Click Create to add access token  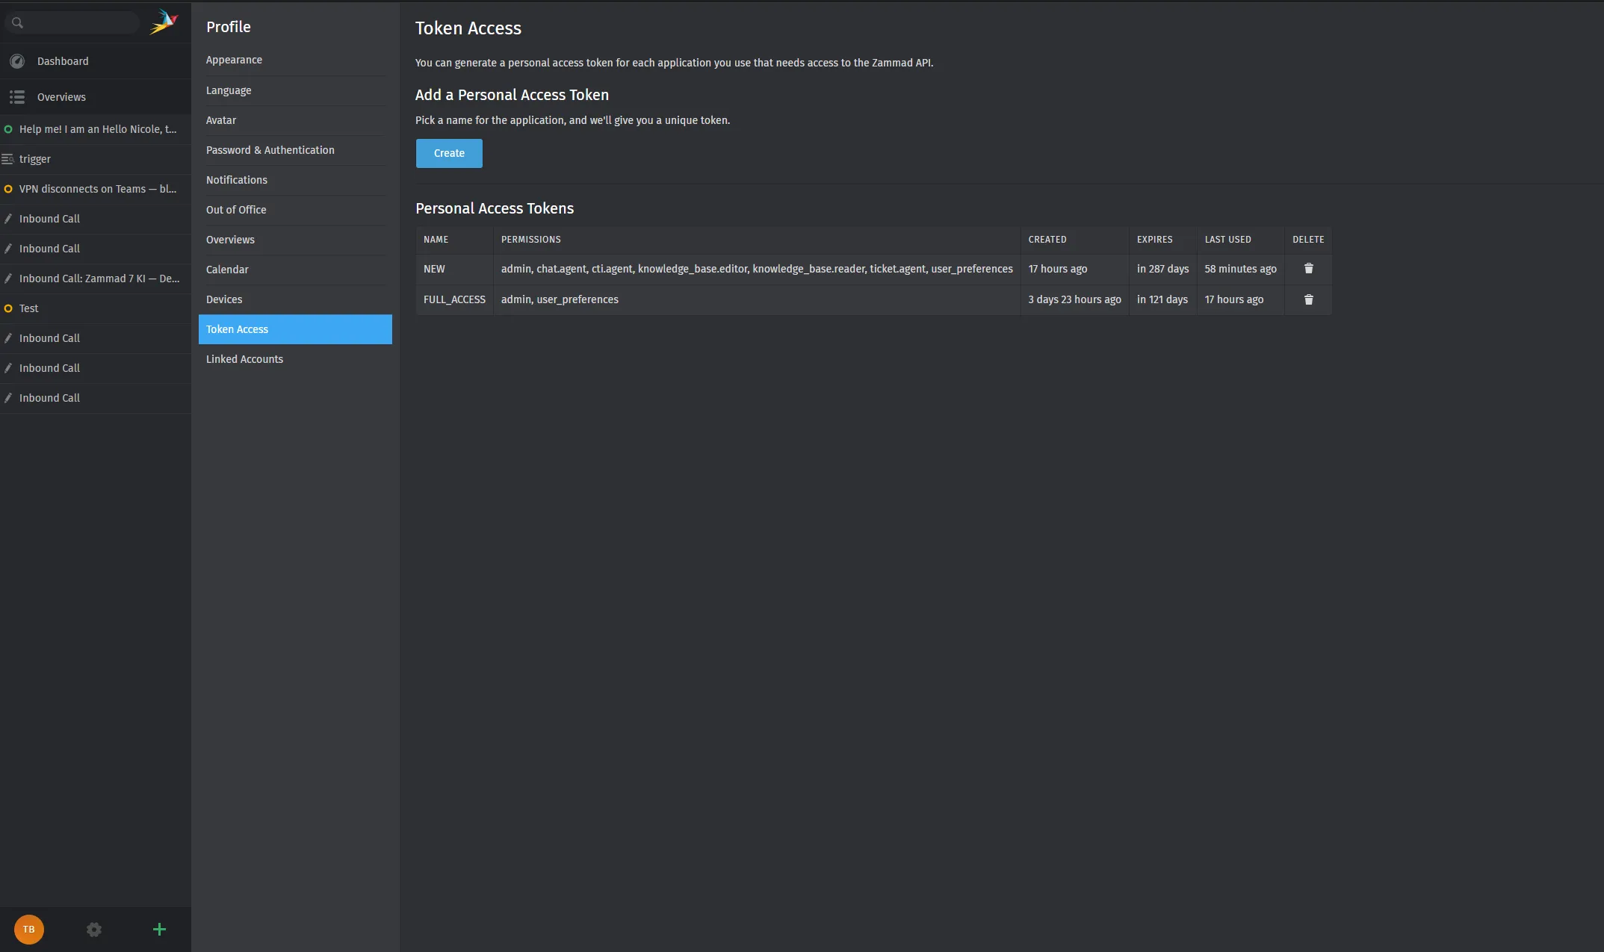pos(449,153)
